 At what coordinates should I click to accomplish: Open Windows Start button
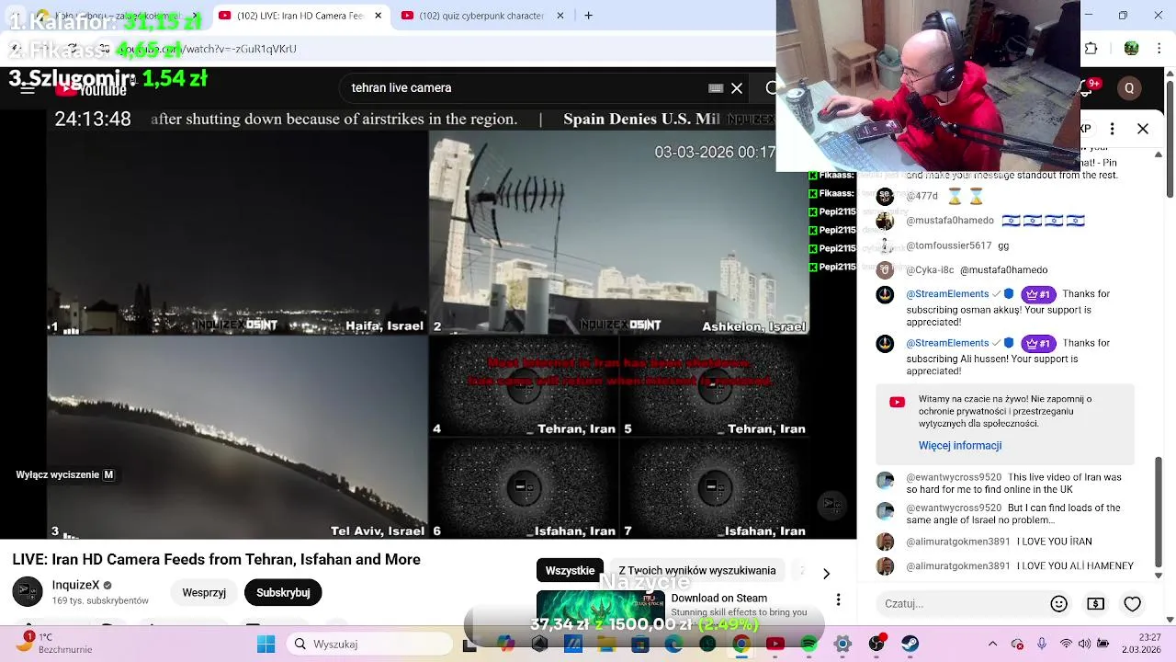[266, 645]
